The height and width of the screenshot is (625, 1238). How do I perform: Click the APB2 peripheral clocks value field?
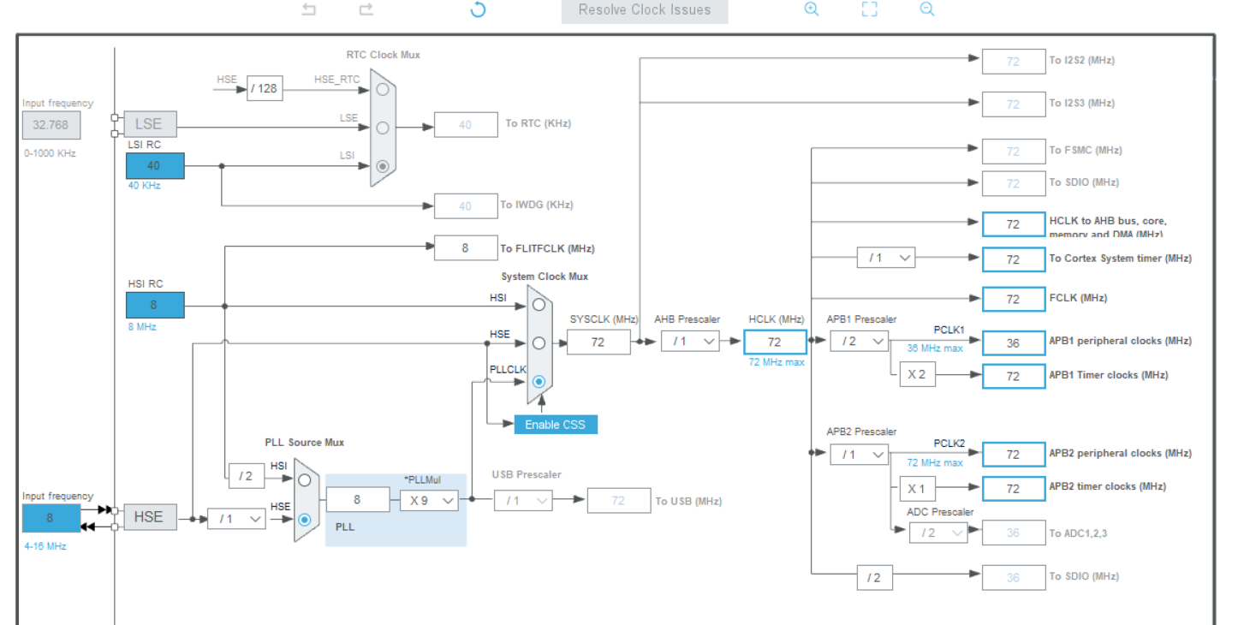click(1013, 455)
